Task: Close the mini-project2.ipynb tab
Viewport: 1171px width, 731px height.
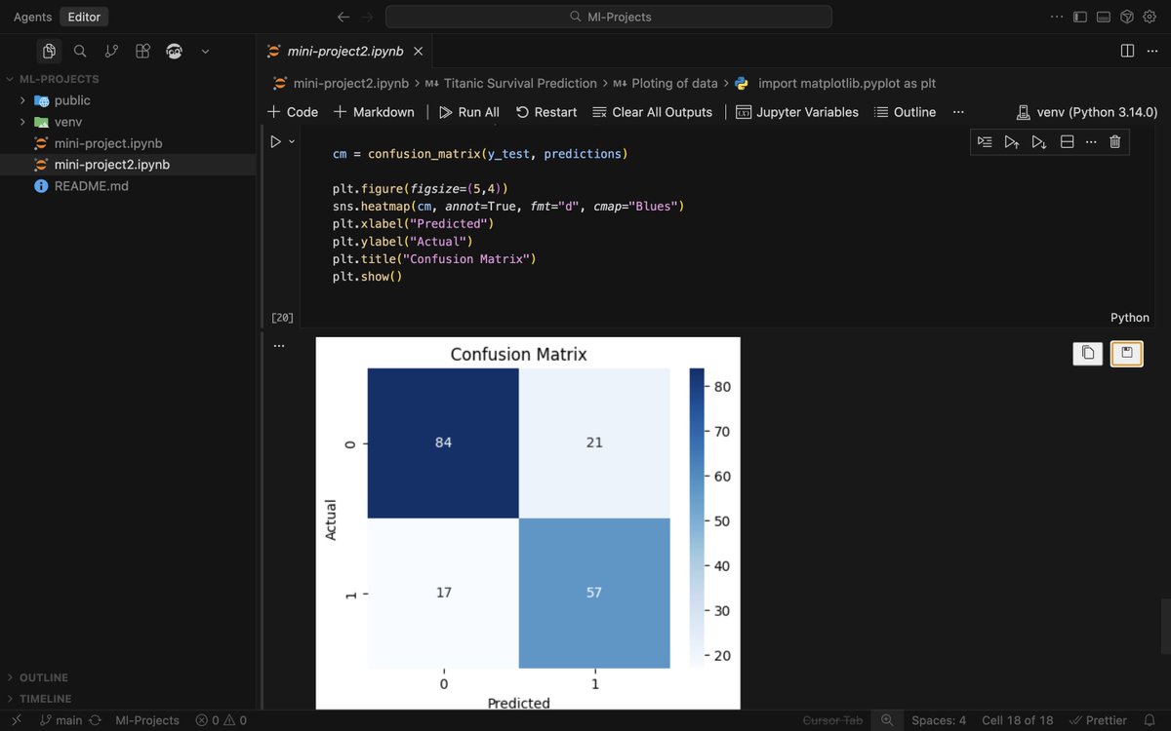Action: point(418,51)
